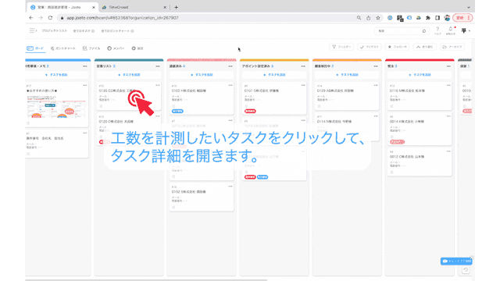Viewport: 500px width, 281px height.
Task: Click the magnifier icon inside the Jooto search box
Action: click(423, 31)
